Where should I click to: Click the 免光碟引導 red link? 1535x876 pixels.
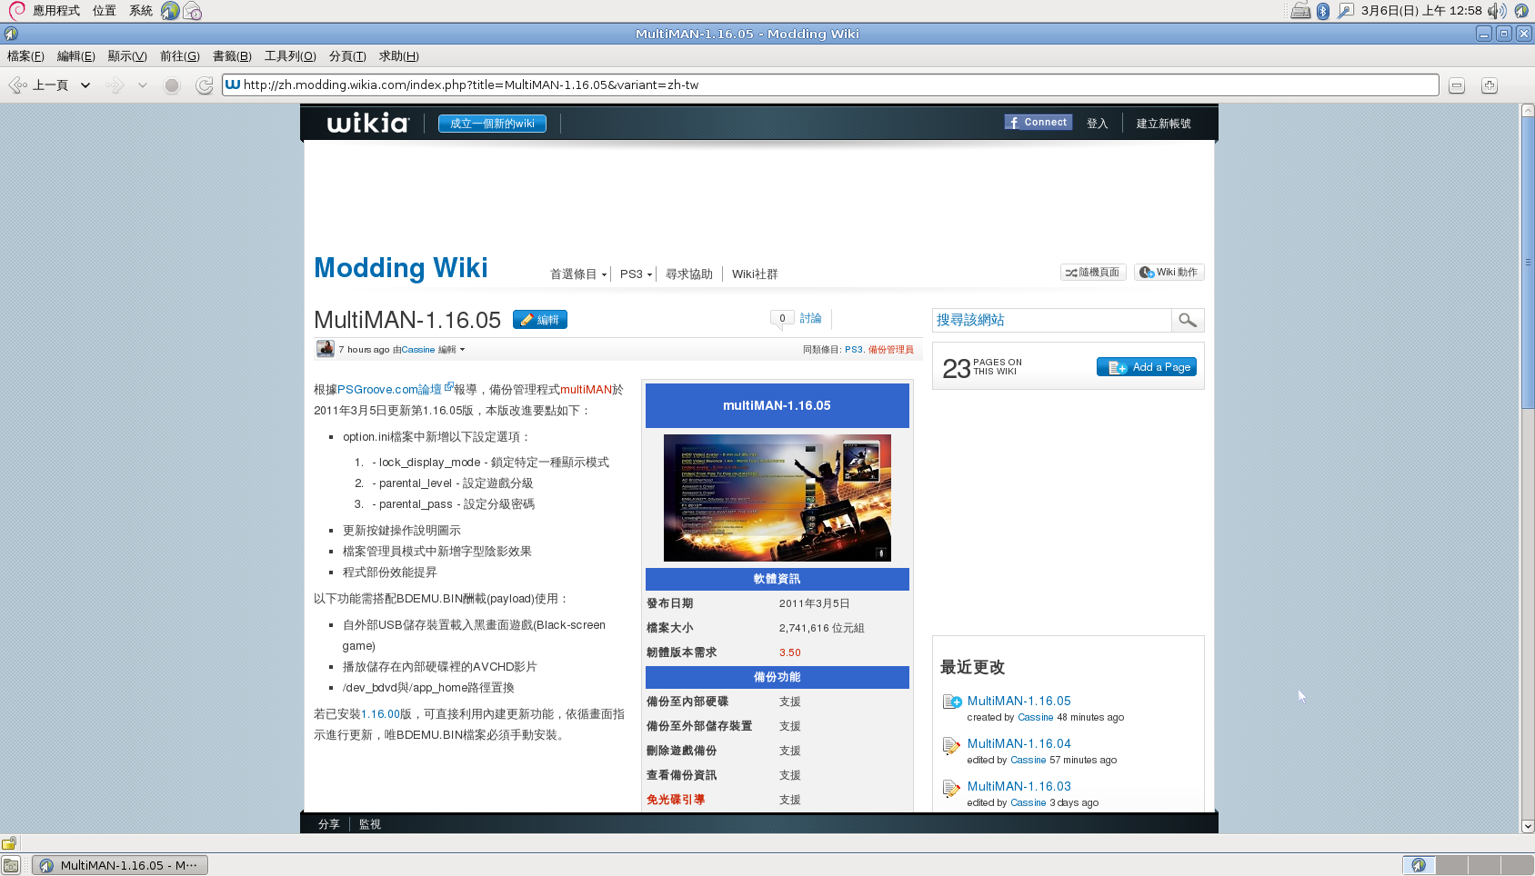pyautogui.click(x=676, y=800)
